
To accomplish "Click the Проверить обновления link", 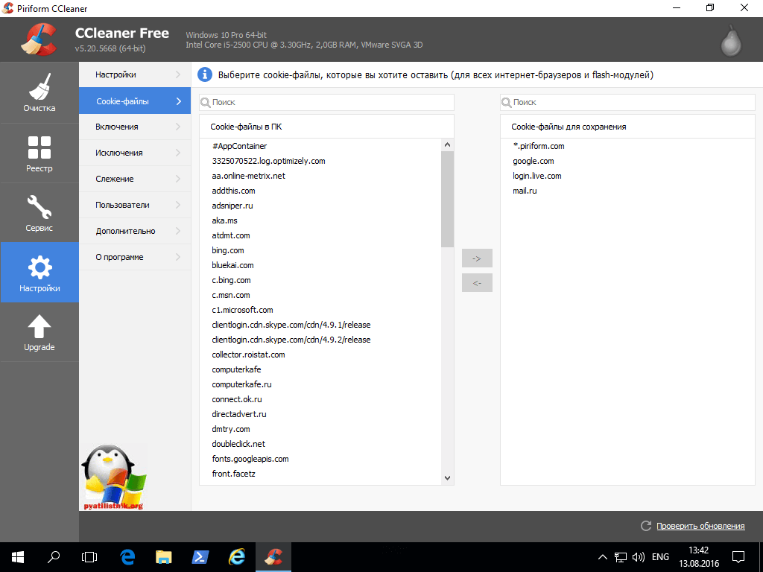I will tap(700, 526).
